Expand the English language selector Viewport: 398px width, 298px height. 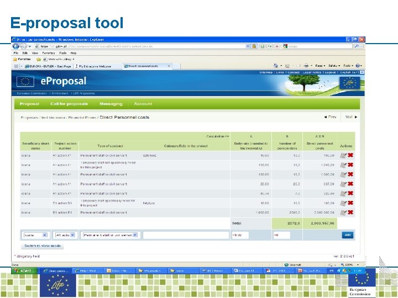point(362,72)
